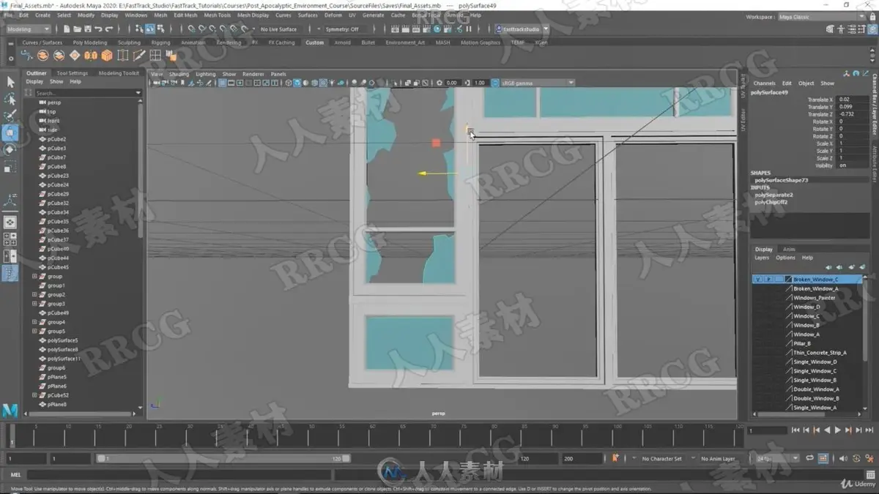
Task: Click the orange cube shelf icon
Action: pos(107,56)
